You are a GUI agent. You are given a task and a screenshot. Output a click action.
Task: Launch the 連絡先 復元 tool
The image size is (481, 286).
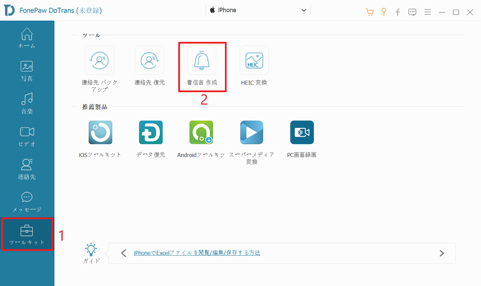point(150,60)
